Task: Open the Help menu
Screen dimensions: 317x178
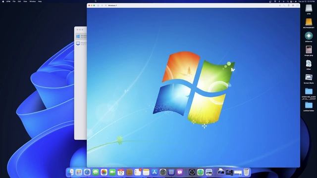Action: pyautogui.click(x=40, y=1)
